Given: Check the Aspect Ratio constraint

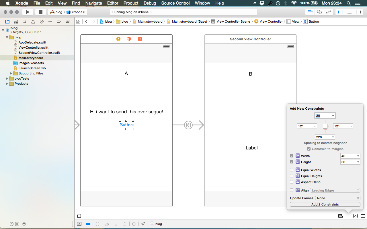Looking at the screenshot, I should [x=292, y=182].
